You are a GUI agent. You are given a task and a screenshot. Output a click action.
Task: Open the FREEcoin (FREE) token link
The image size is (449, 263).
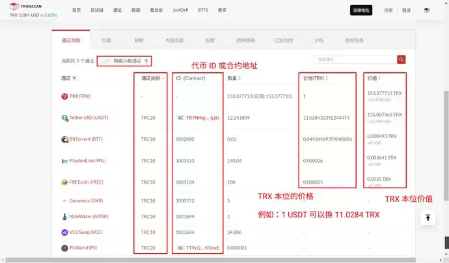(x=86, y=182)
